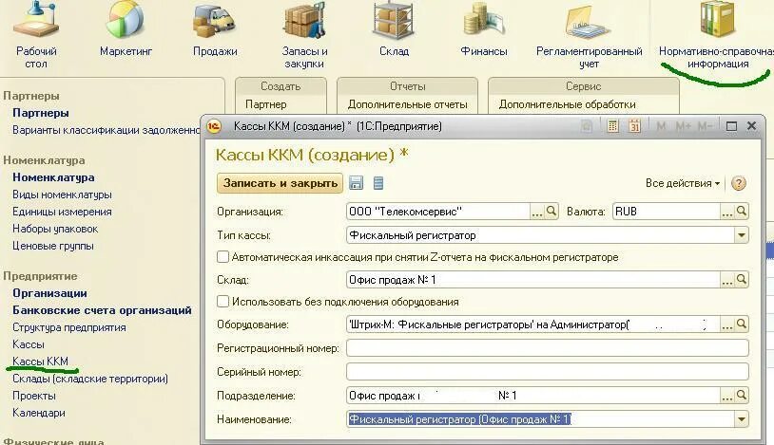774x445 pixels.
Task: Choose Валюта with the ellipsis button
Action: click(x=727, y=212)
